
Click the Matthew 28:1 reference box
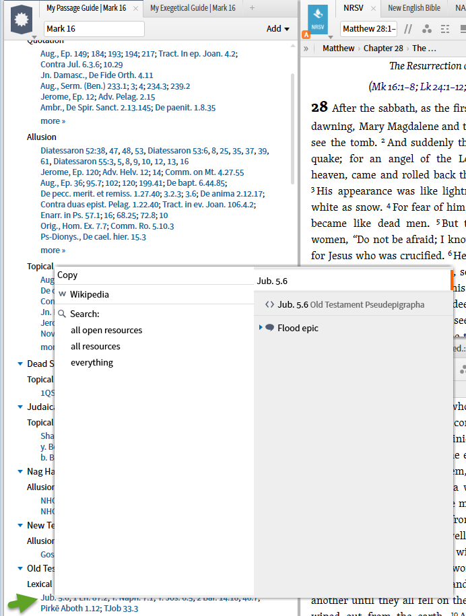[368, 29]
